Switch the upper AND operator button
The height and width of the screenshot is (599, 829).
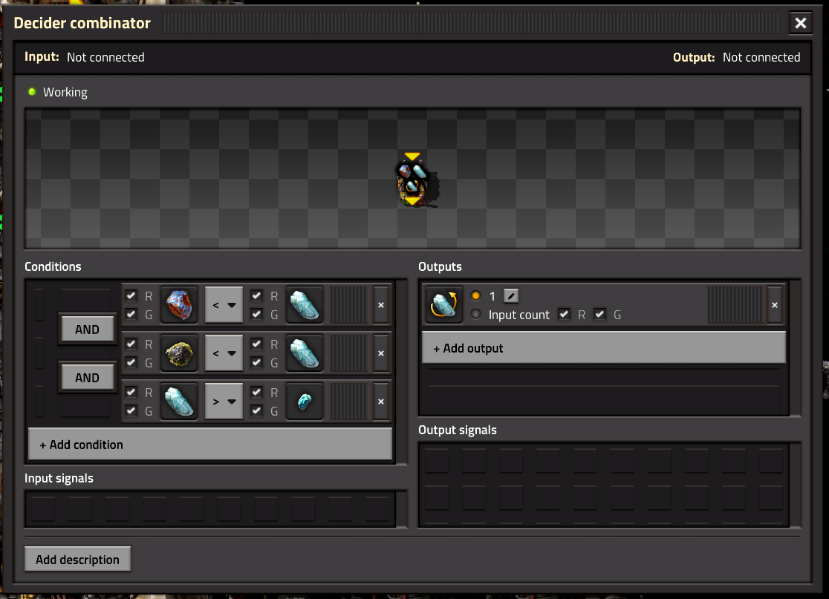click(x=87, y=329)
